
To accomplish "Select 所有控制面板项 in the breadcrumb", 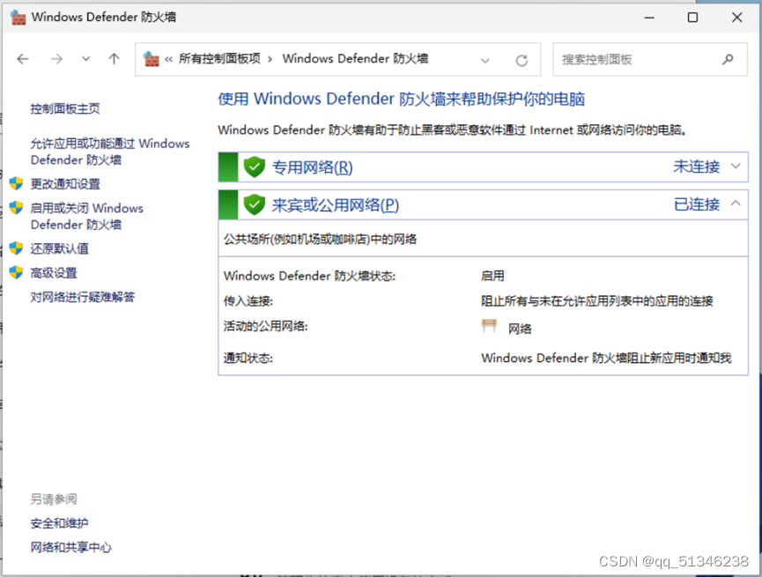I will click(x=219, y=59).
